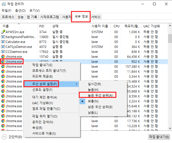Select the CCDaemon.exe process name
Screen dimensions: 172x143
16,52
